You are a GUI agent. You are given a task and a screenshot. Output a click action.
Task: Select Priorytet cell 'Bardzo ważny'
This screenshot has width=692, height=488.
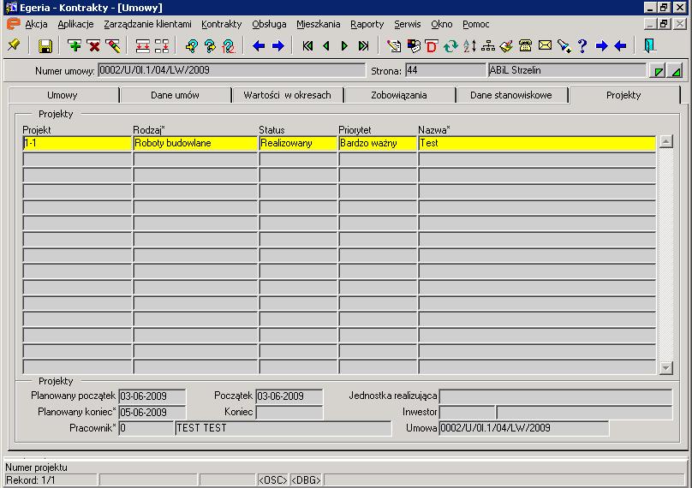click(x=378, y=143)
